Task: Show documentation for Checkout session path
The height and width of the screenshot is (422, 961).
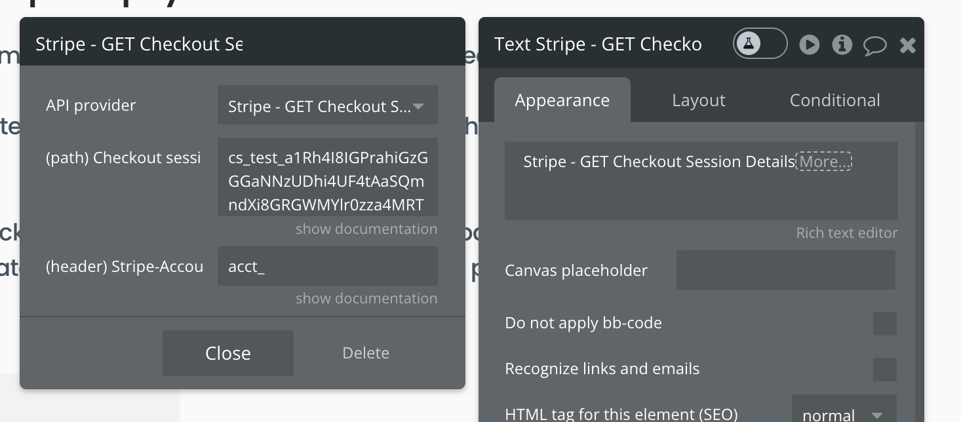Action: [366, 229]
